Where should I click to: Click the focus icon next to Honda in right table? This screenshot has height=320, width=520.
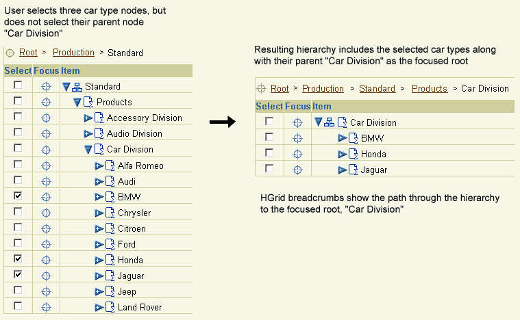click(x=297, y=155)
